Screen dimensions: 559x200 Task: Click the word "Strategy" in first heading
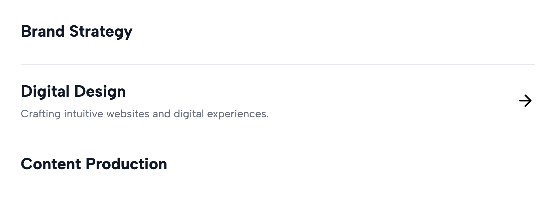click(x=101, y=32)
